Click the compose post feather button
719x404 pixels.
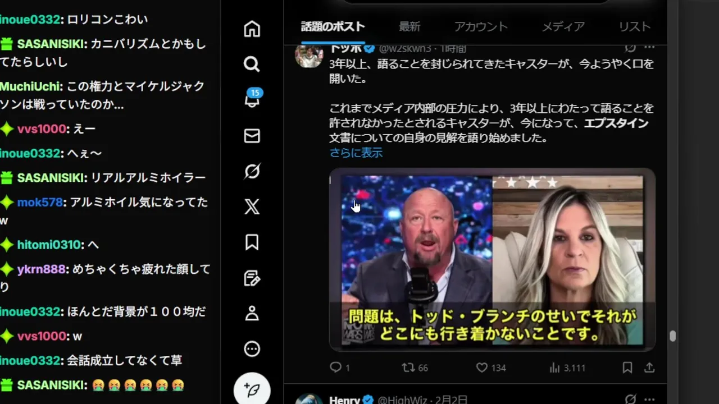click(x=252, y=389)
